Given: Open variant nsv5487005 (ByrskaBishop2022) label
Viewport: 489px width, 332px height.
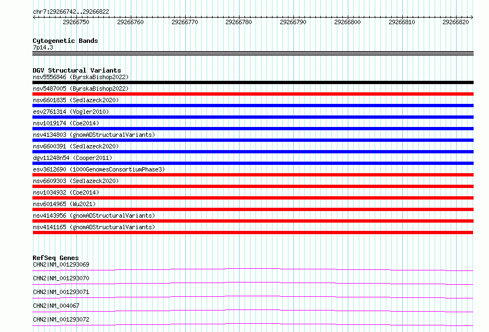Looking at the screenshot, I should 81,88.
